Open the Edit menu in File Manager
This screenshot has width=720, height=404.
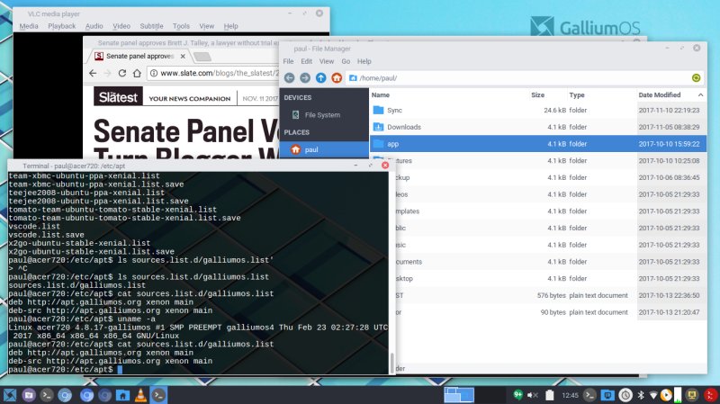point(306,61)
